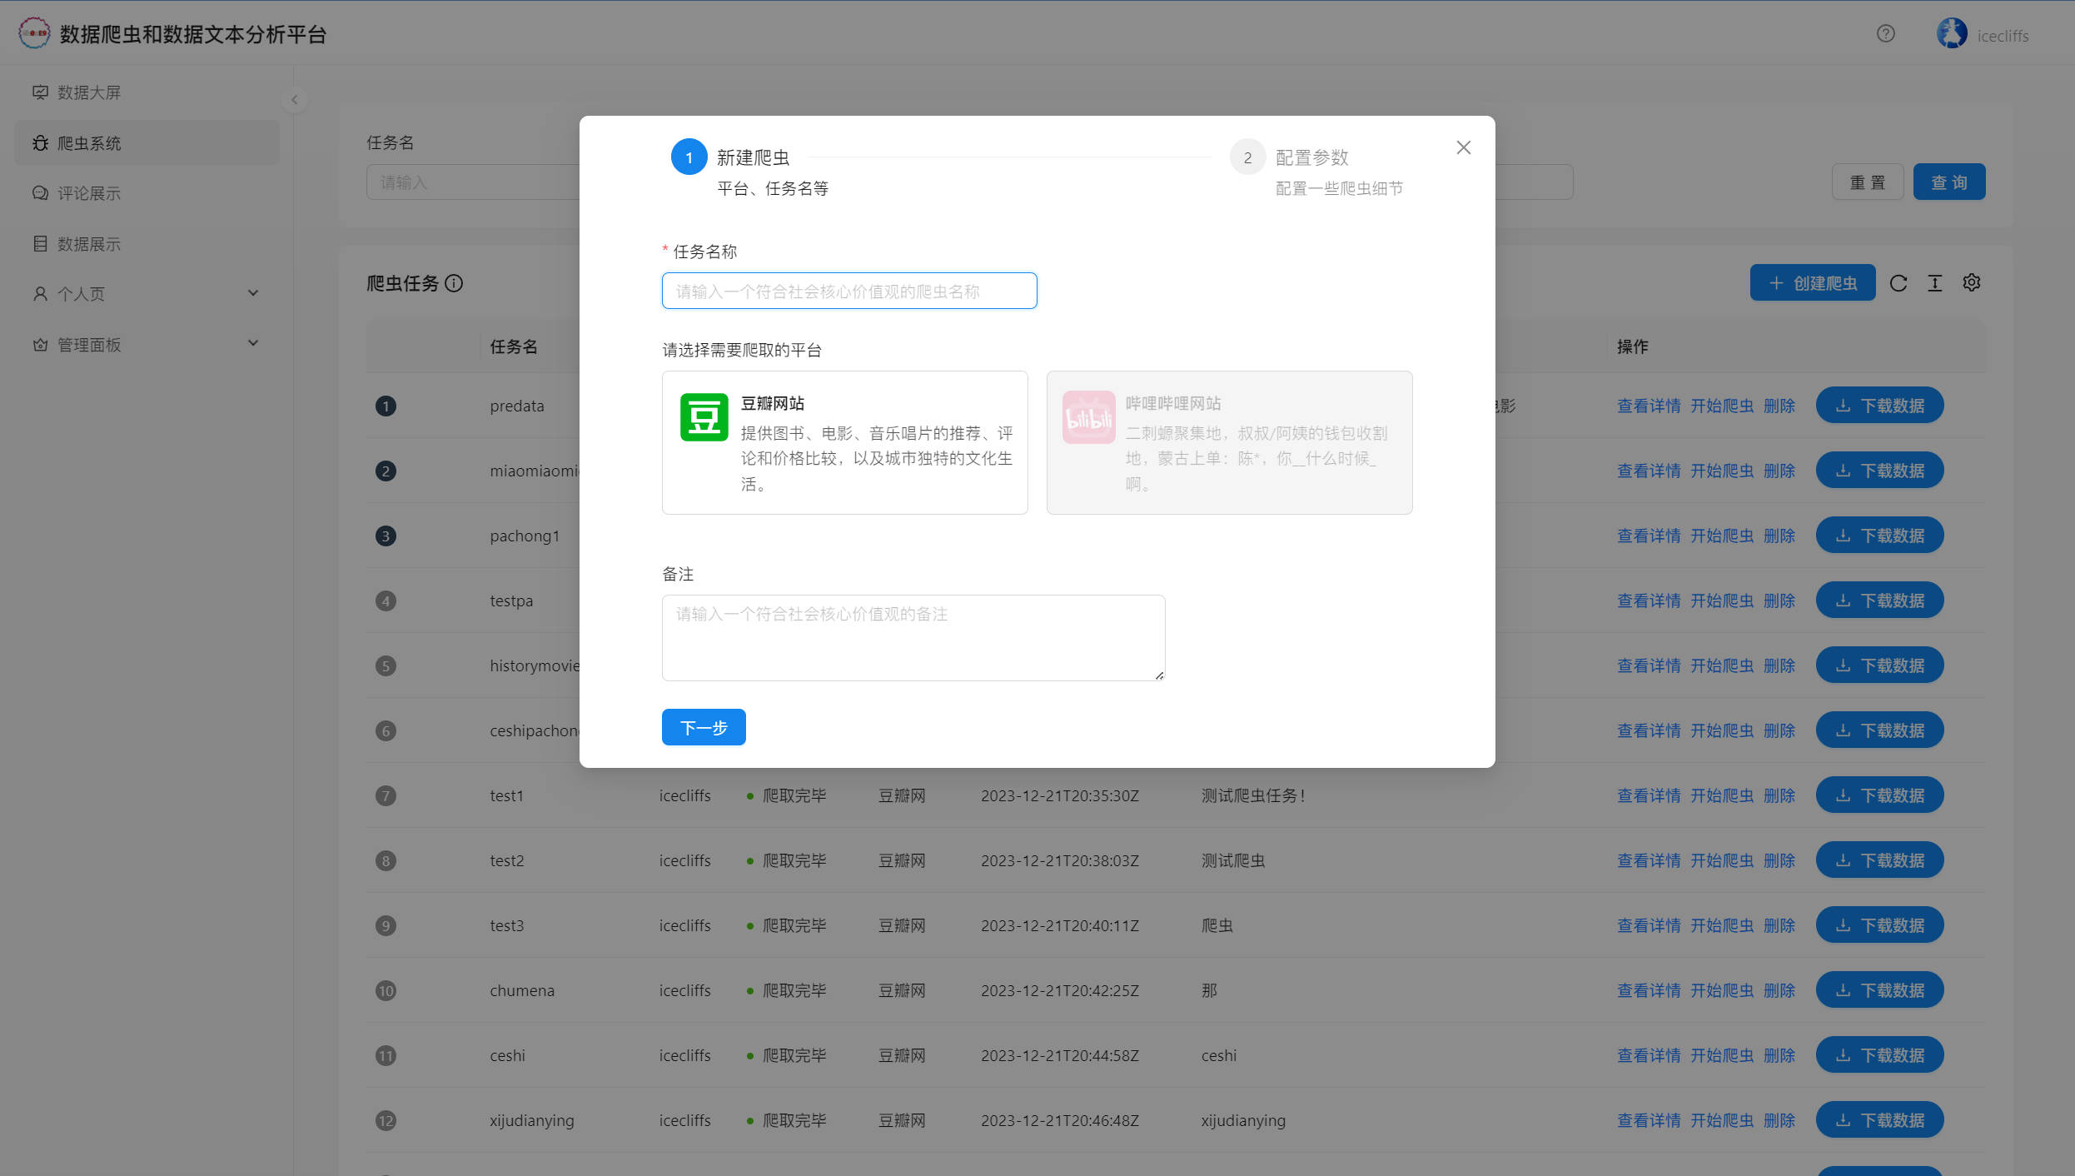Click the table density icon

coord(1935,283)
